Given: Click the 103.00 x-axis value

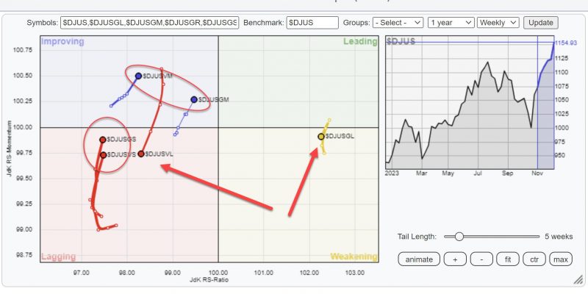Looking at the screenshot, I should point(355,272).
